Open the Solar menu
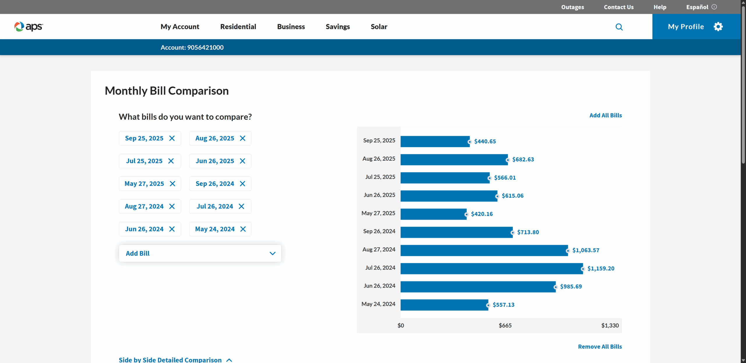Screen dimensions: 746x363 coord(379,26)
